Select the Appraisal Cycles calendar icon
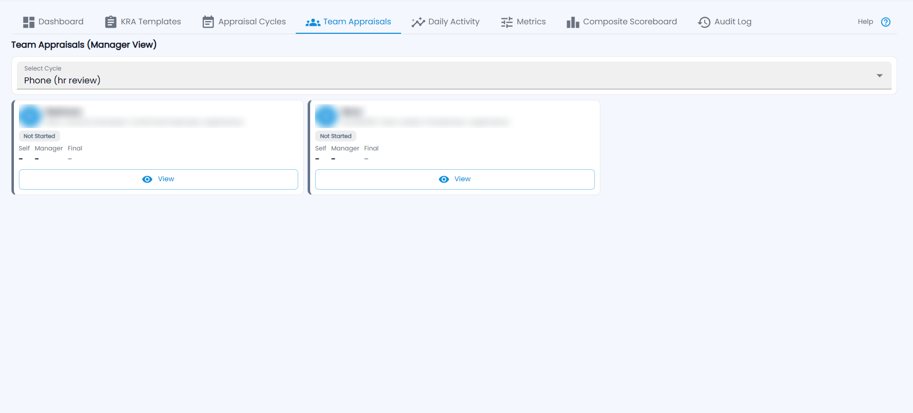This screenshot has height=413, width=913. pyautogui.click(x=208, y=22)
